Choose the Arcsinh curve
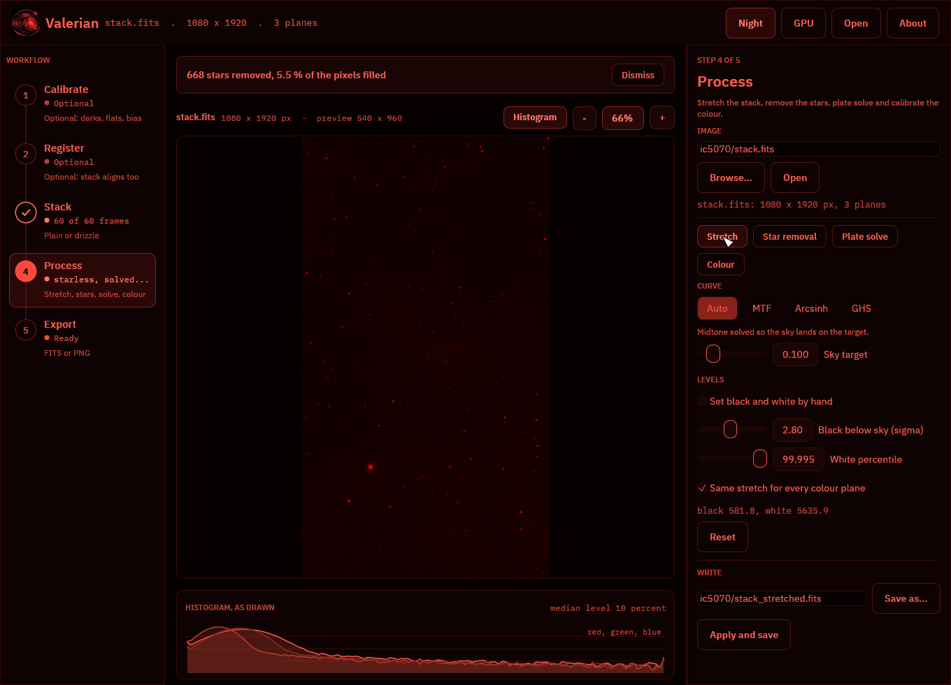The height and width of the screenshot is (685, 951). point(811,308)
